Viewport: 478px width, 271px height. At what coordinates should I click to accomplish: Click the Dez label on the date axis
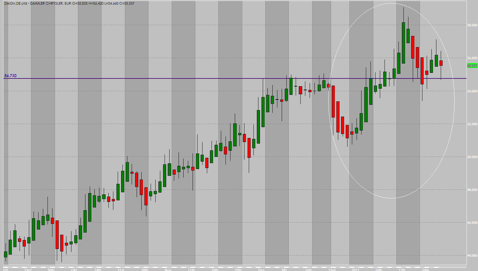coord(262,269)
